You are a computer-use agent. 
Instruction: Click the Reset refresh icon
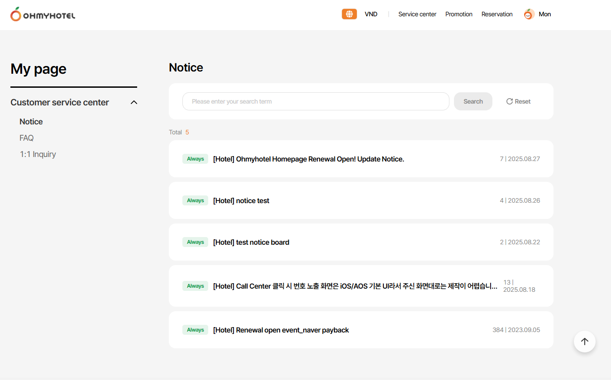click(510, 101)
